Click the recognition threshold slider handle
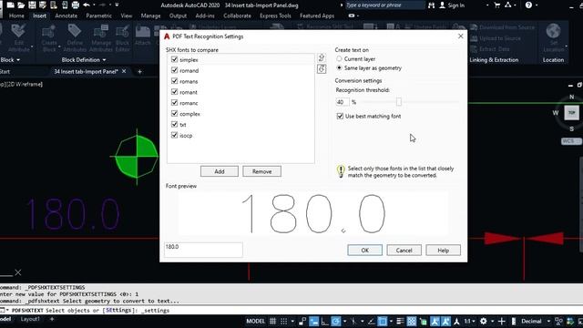This screenshot has height=328, width=583. tap(399, 101)
